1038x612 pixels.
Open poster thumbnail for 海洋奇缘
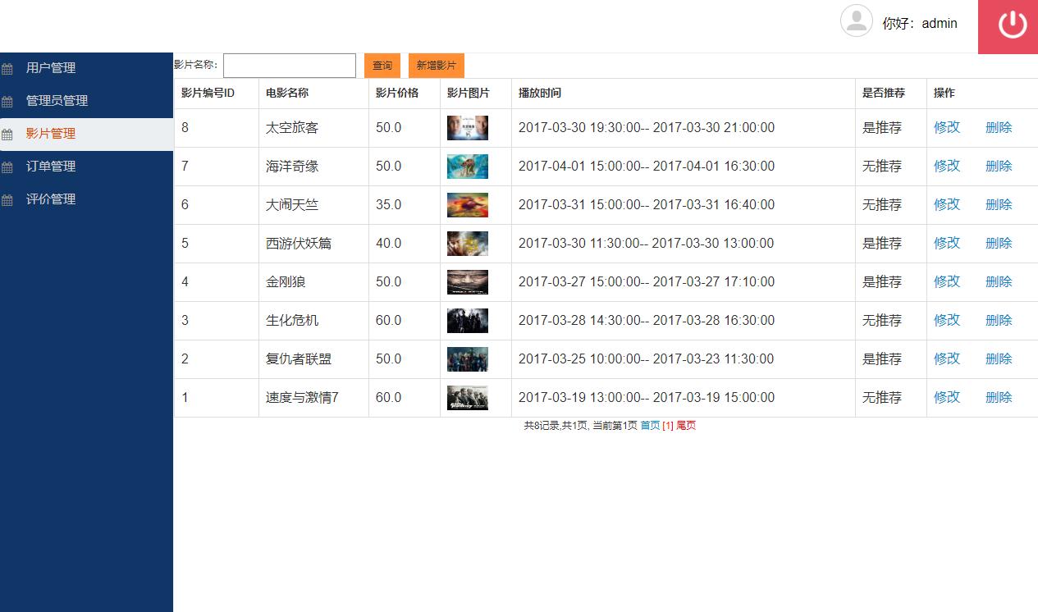click(468, 167)
